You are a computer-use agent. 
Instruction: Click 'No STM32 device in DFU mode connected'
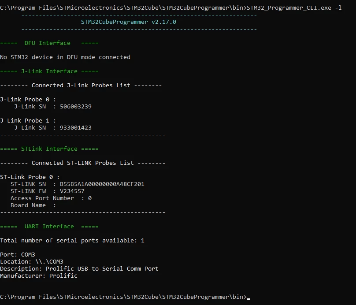pyautogui.click(x=65, y=57)
